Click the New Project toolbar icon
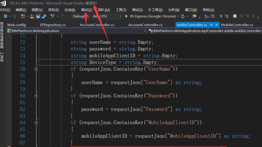This screenshot has height=147, width=262. [x=23, y=16]
